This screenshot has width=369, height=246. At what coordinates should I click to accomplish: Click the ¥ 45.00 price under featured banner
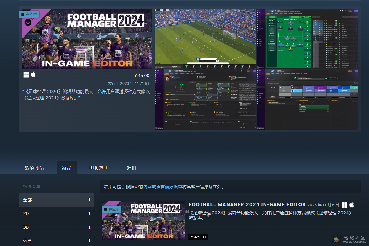pyautogui.click(x=142, y=76)
